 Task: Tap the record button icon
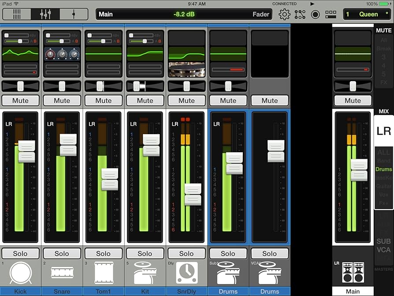pyautogui.click(x=315, y=14)
